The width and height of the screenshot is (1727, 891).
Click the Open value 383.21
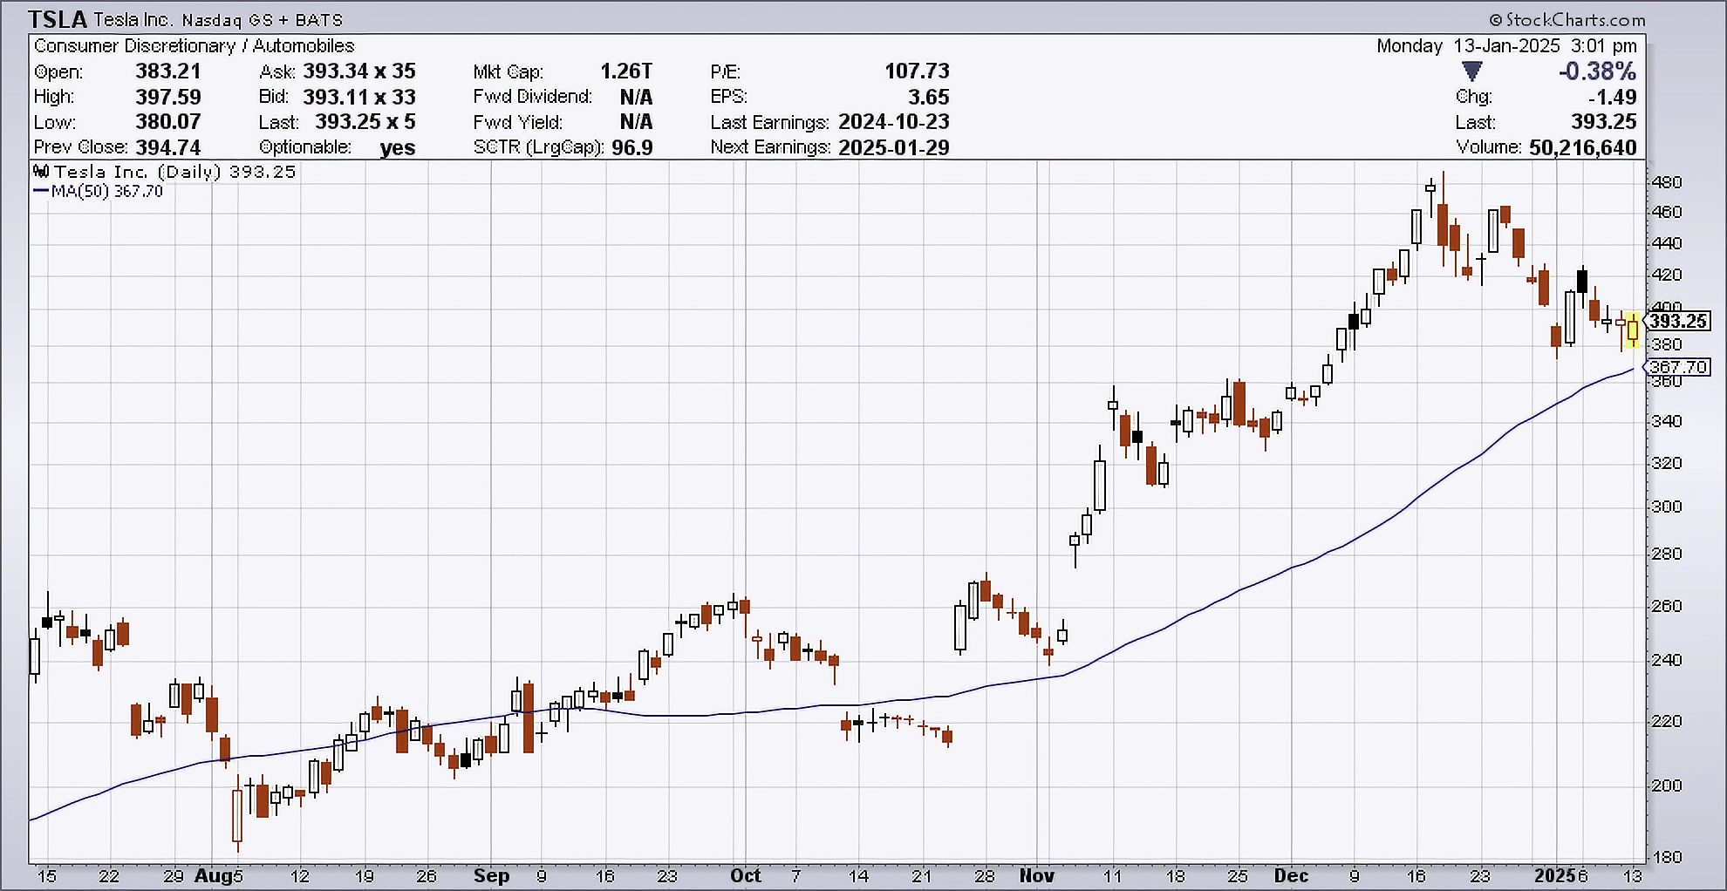pyautogui.click(x=167, y=71)
